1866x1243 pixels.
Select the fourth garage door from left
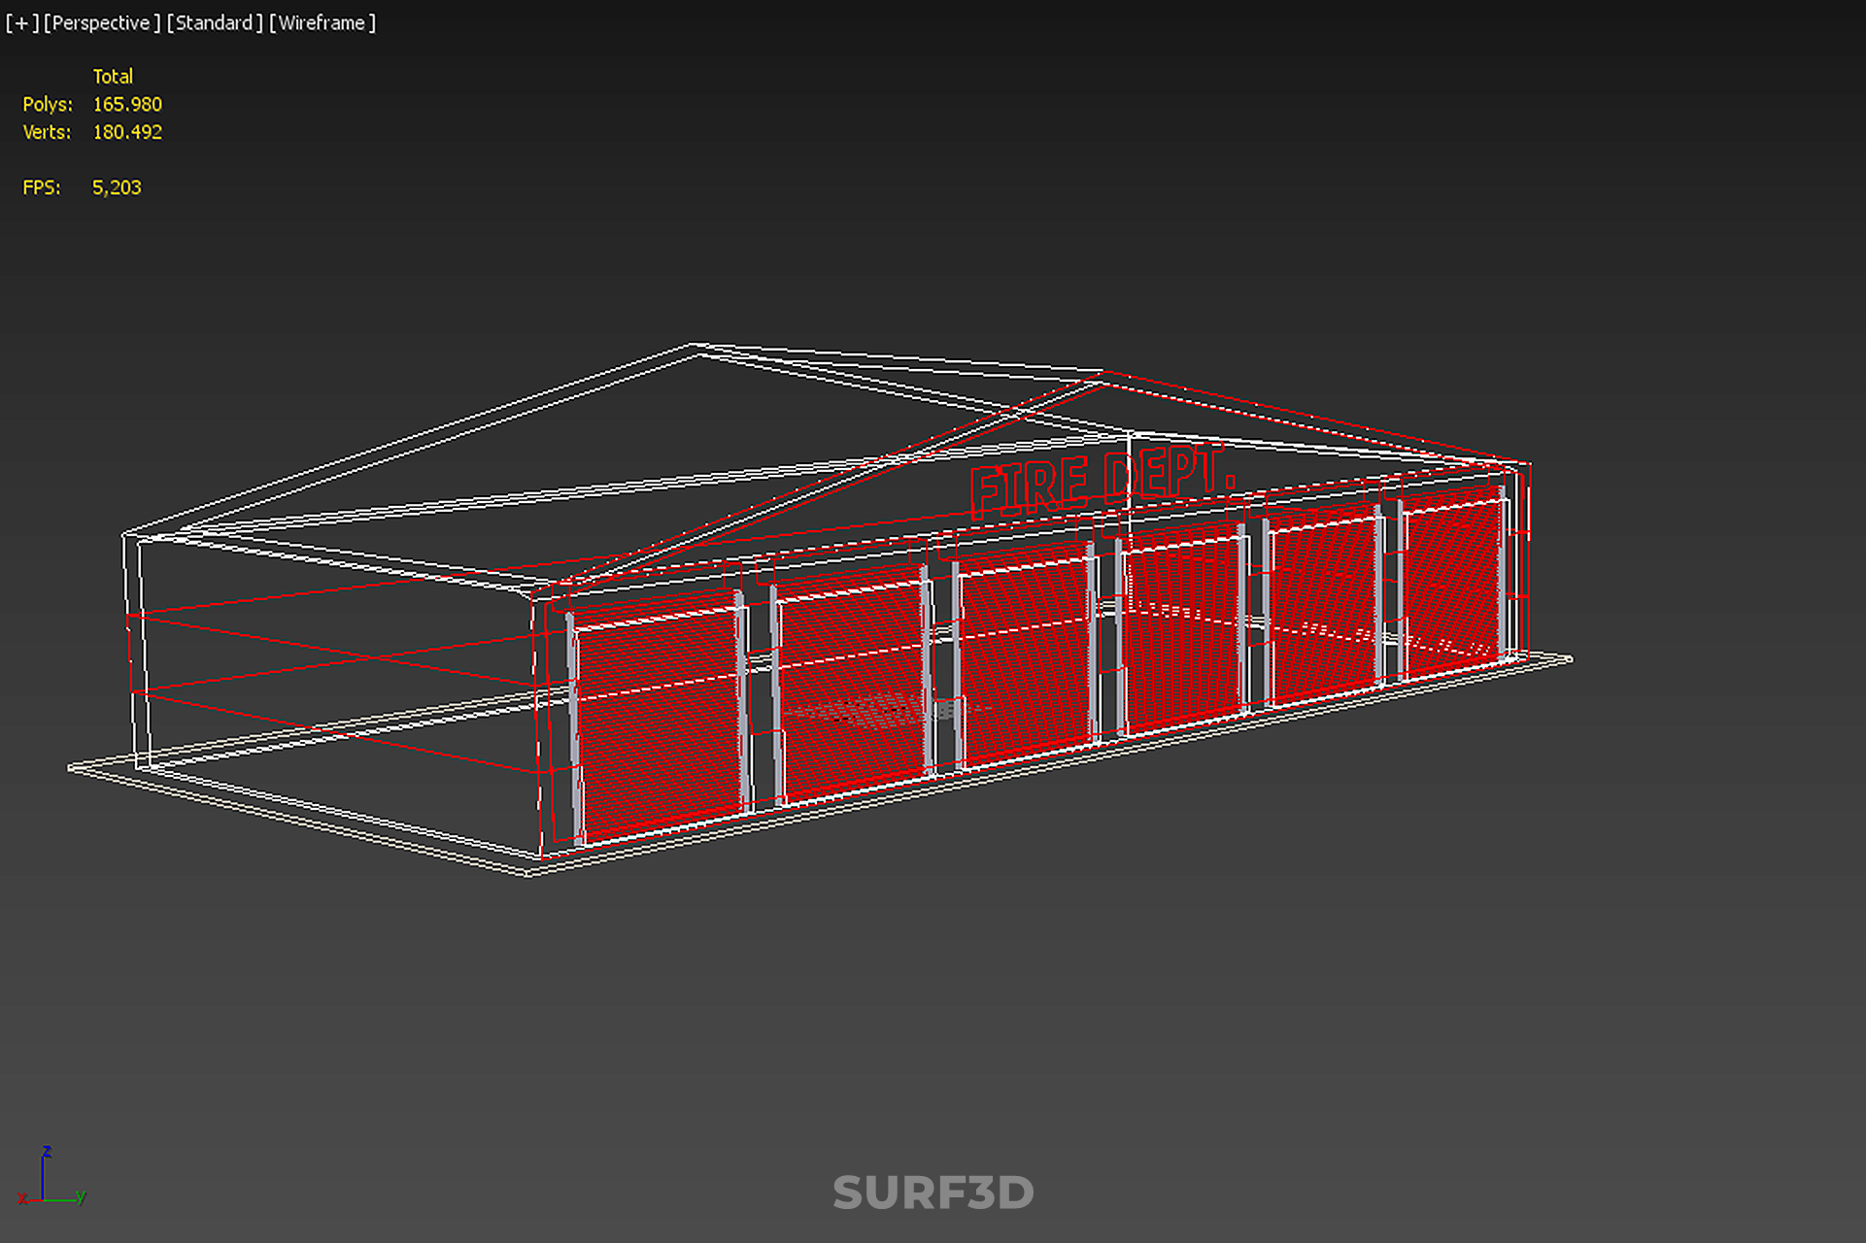[1184, 626]
